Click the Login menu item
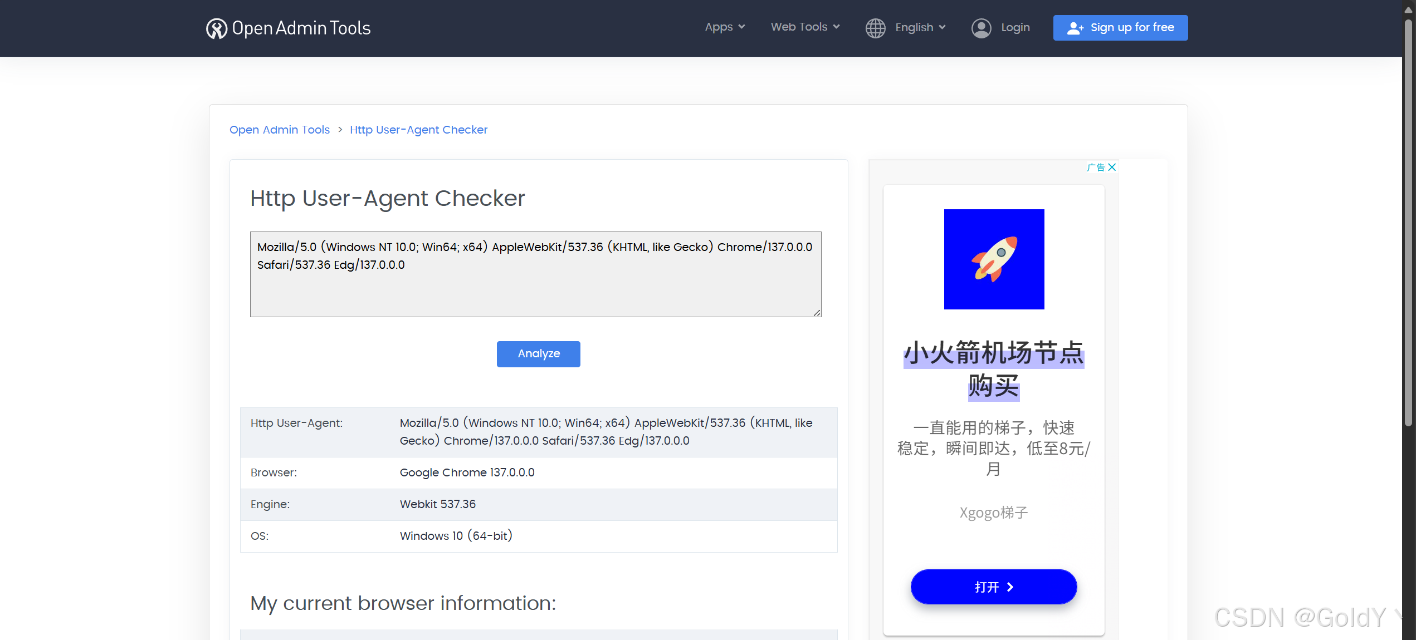 coord(1015,27)
